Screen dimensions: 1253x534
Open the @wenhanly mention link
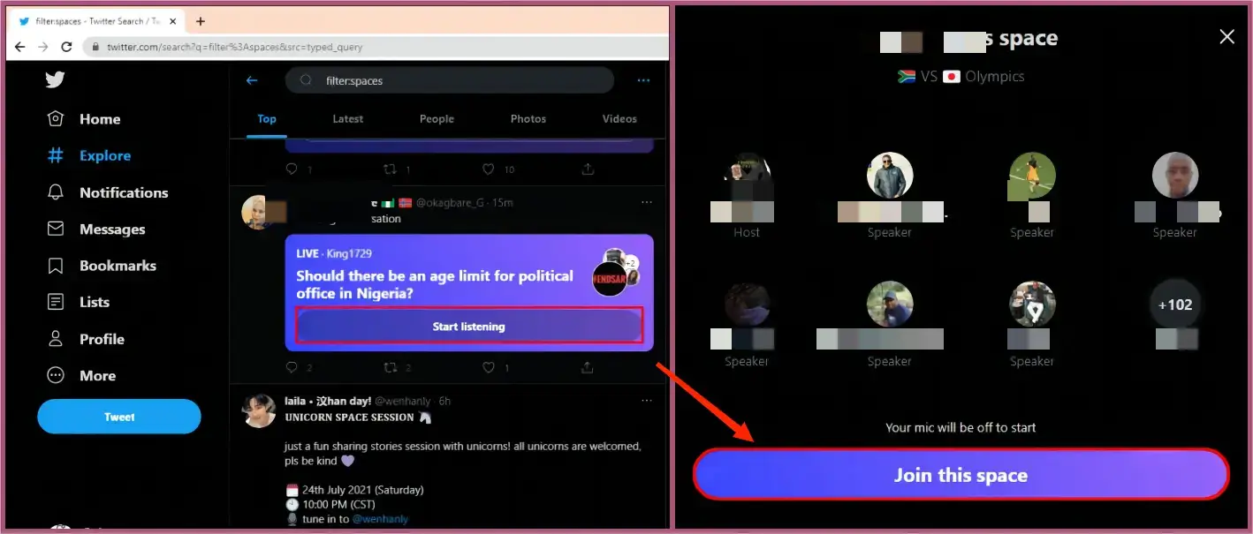pos(380,519)
